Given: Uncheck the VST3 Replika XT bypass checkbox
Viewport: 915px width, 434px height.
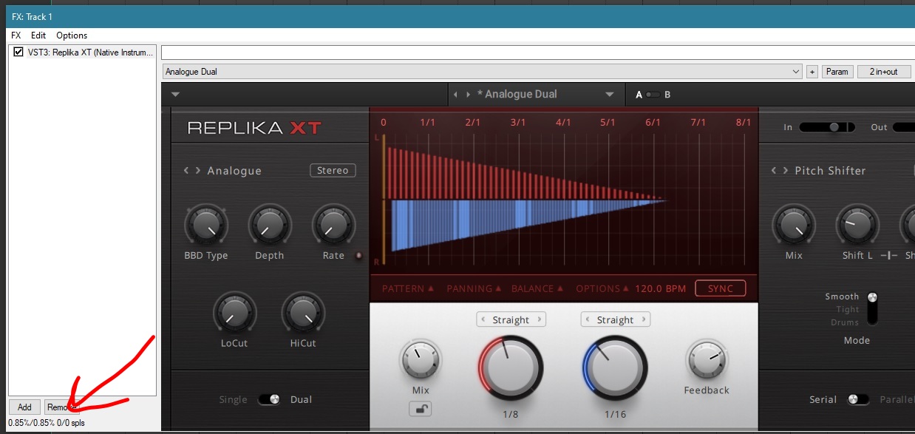Looking at the screenshot, I should (x=18, y=52).
